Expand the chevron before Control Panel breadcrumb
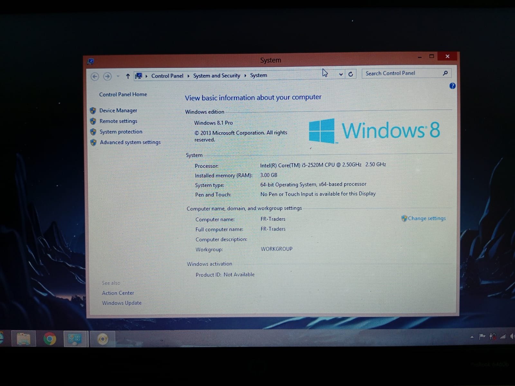Screen dimensions: 515x386 pyautogui.click(x=146, y=76)
